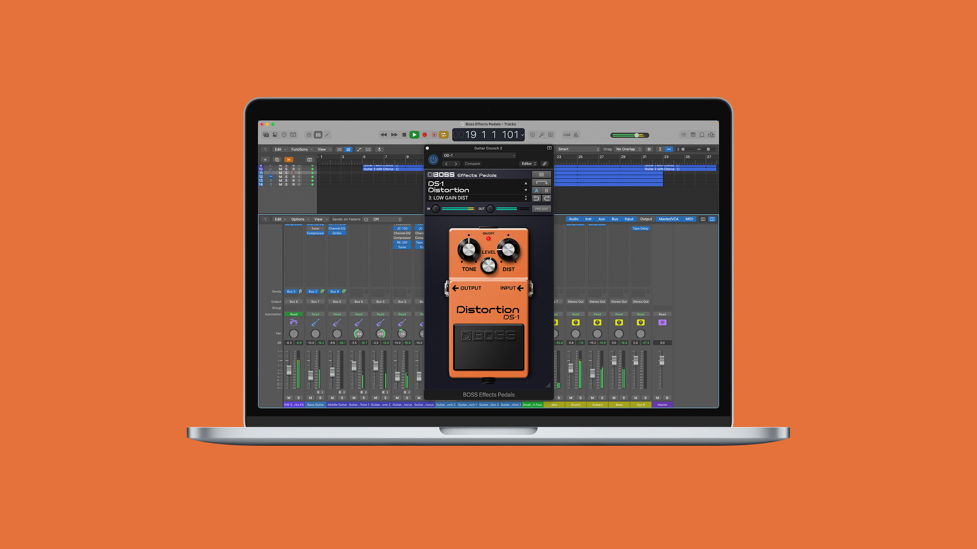The width and height of the screenshot is (977, 549).
Task: Open the Tracks area Functions menu
Action: coord(302,149)
